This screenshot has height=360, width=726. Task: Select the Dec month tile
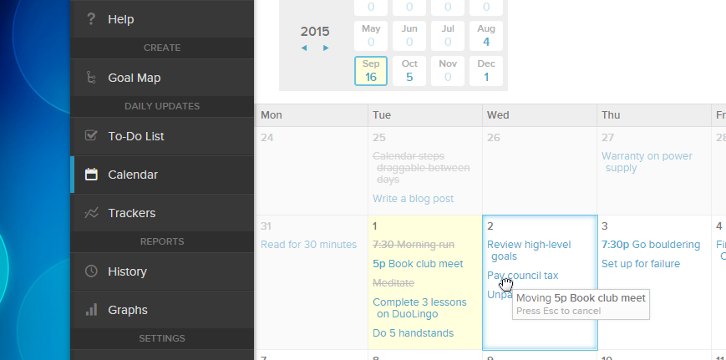tap(486, 71)
